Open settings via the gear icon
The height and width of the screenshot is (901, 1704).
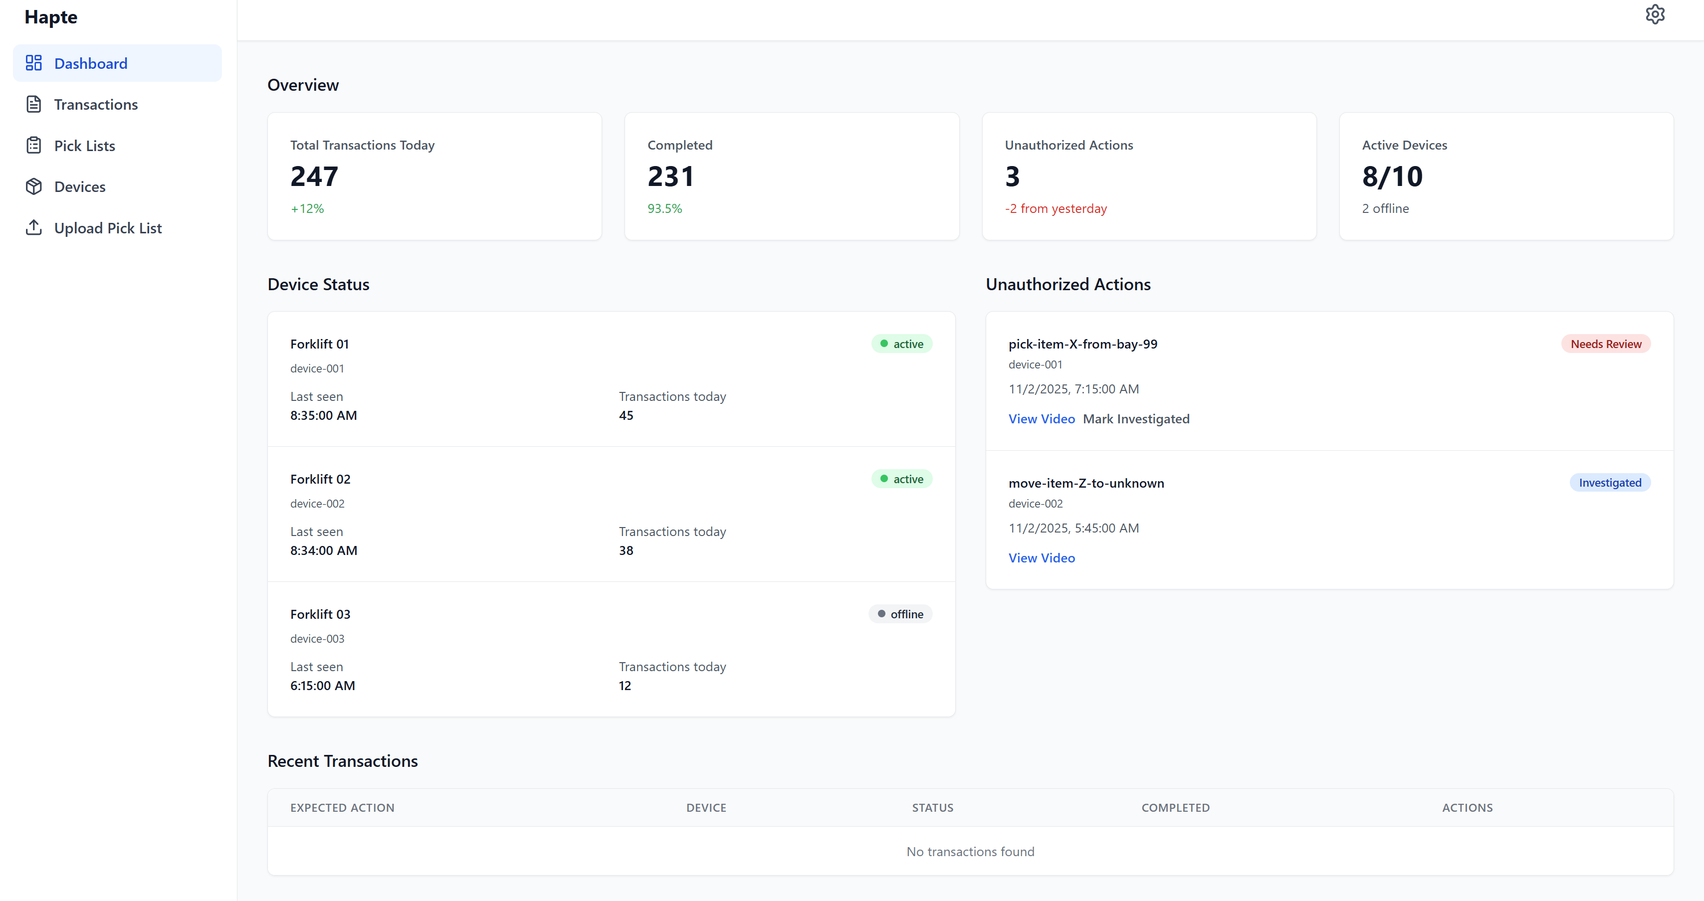coord(1655,14)
